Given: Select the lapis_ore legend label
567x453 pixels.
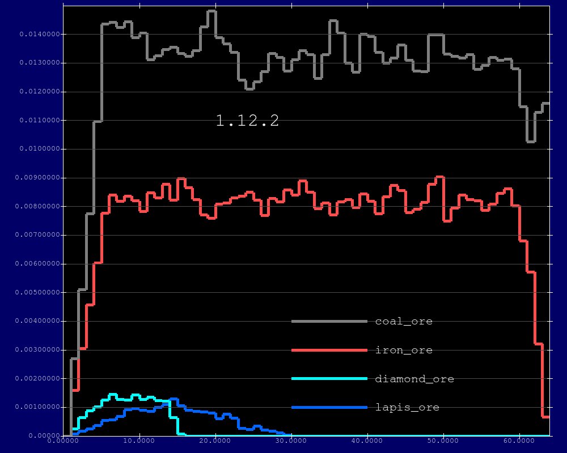Looking at the screenshot, I should tap(407, 407).
